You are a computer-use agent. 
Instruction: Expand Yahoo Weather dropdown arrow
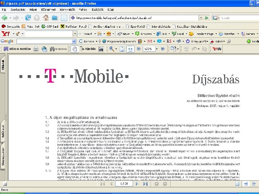(238, 34)
